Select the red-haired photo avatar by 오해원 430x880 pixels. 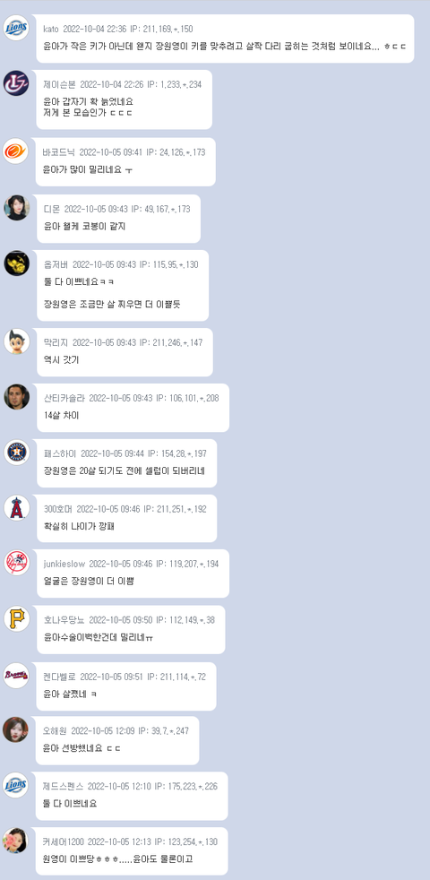[15, 729]
